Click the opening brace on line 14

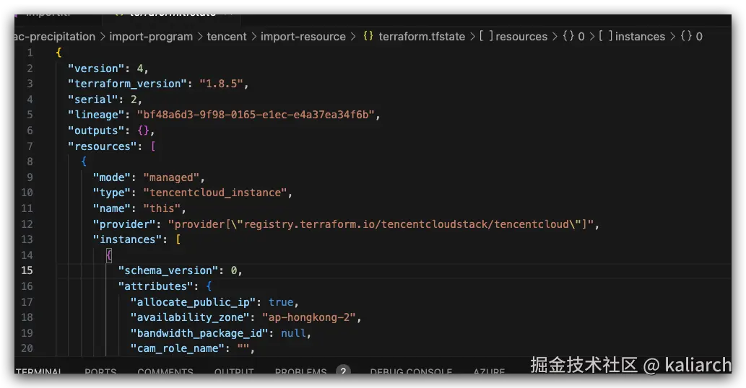109,255
